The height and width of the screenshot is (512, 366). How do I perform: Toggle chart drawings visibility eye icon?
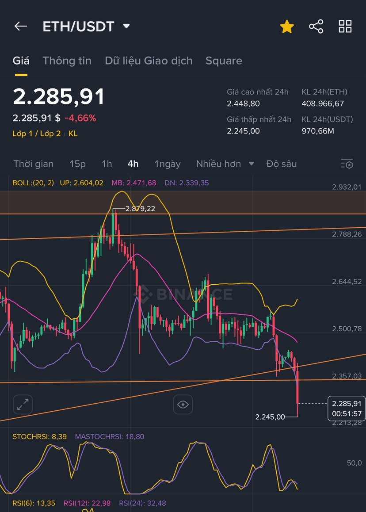[183, 405]
